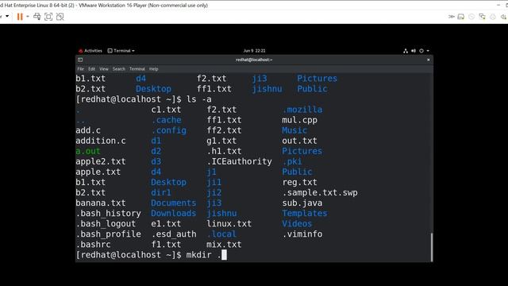The height and width of the screenshot is (286, 508).
Task: Click on reg.txt file name
Action: pyautogui.click(x=300, y=182)
